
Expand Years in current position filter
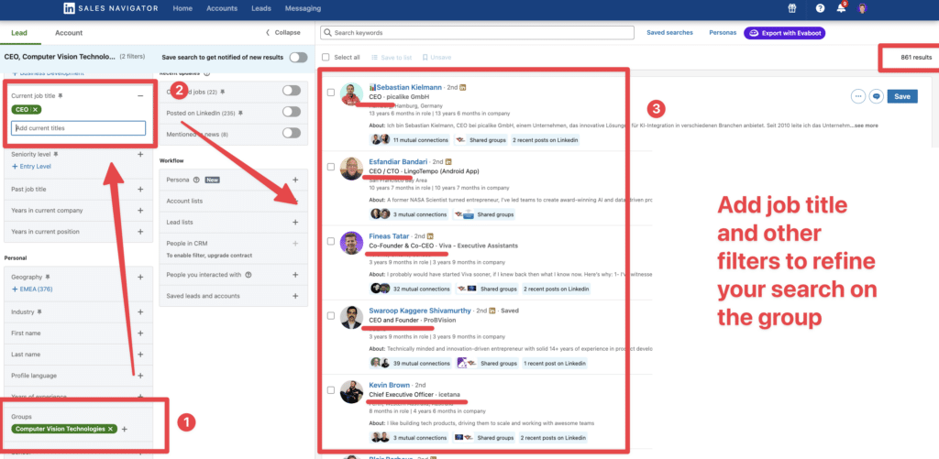[x=140, y=232]
